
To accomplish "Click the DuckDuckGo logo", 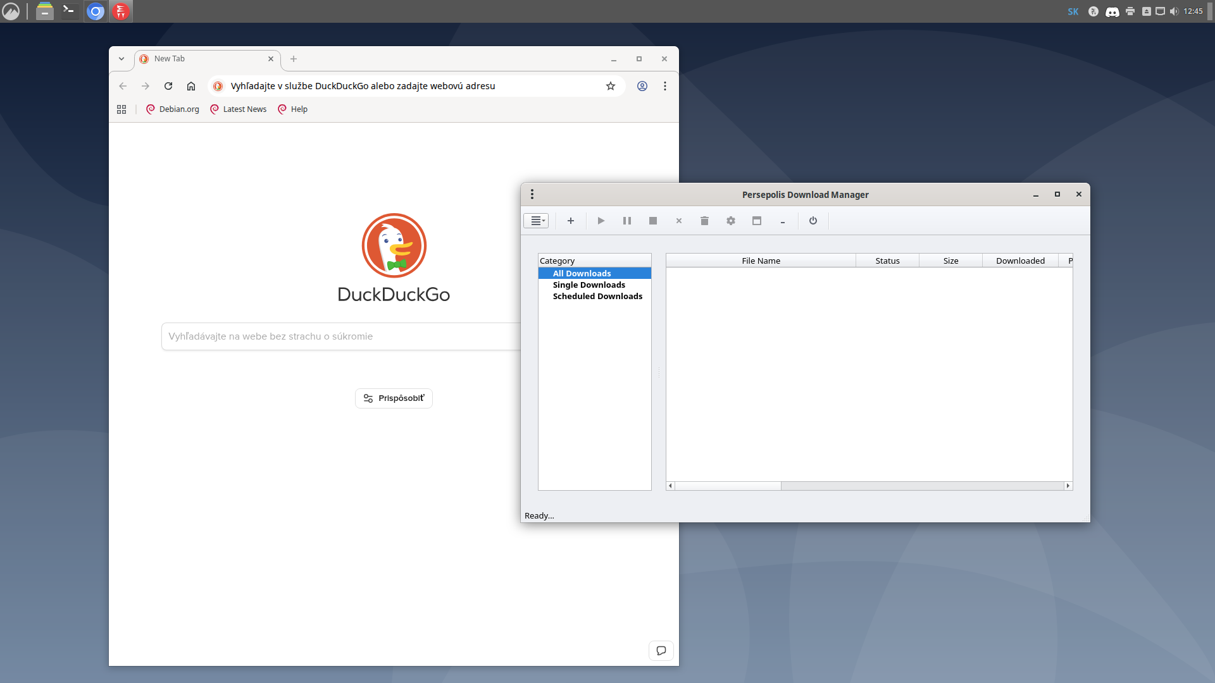I will point(394,258).
